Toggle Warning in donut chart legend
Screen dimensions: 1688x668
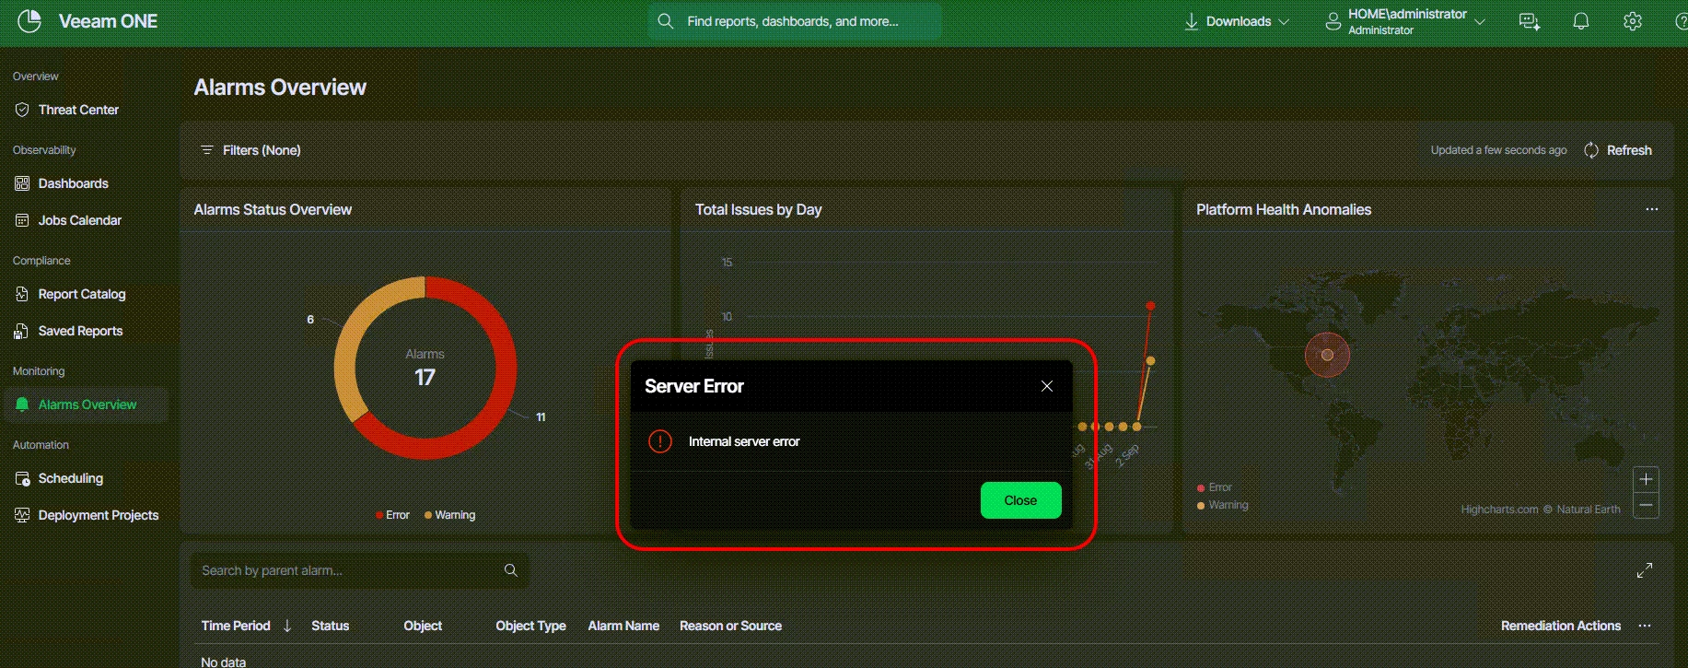click(x=449, y=515)
